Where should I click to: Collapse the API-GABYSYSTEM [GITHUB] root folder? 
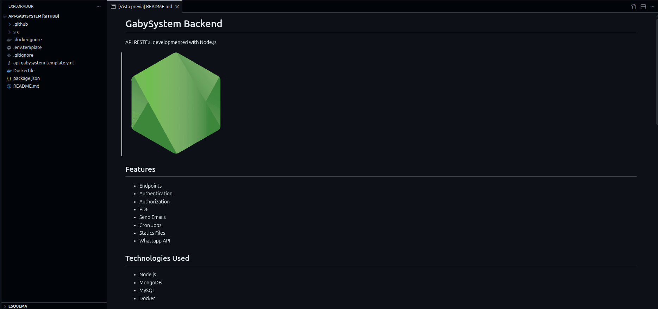click(x=5, y=16)
